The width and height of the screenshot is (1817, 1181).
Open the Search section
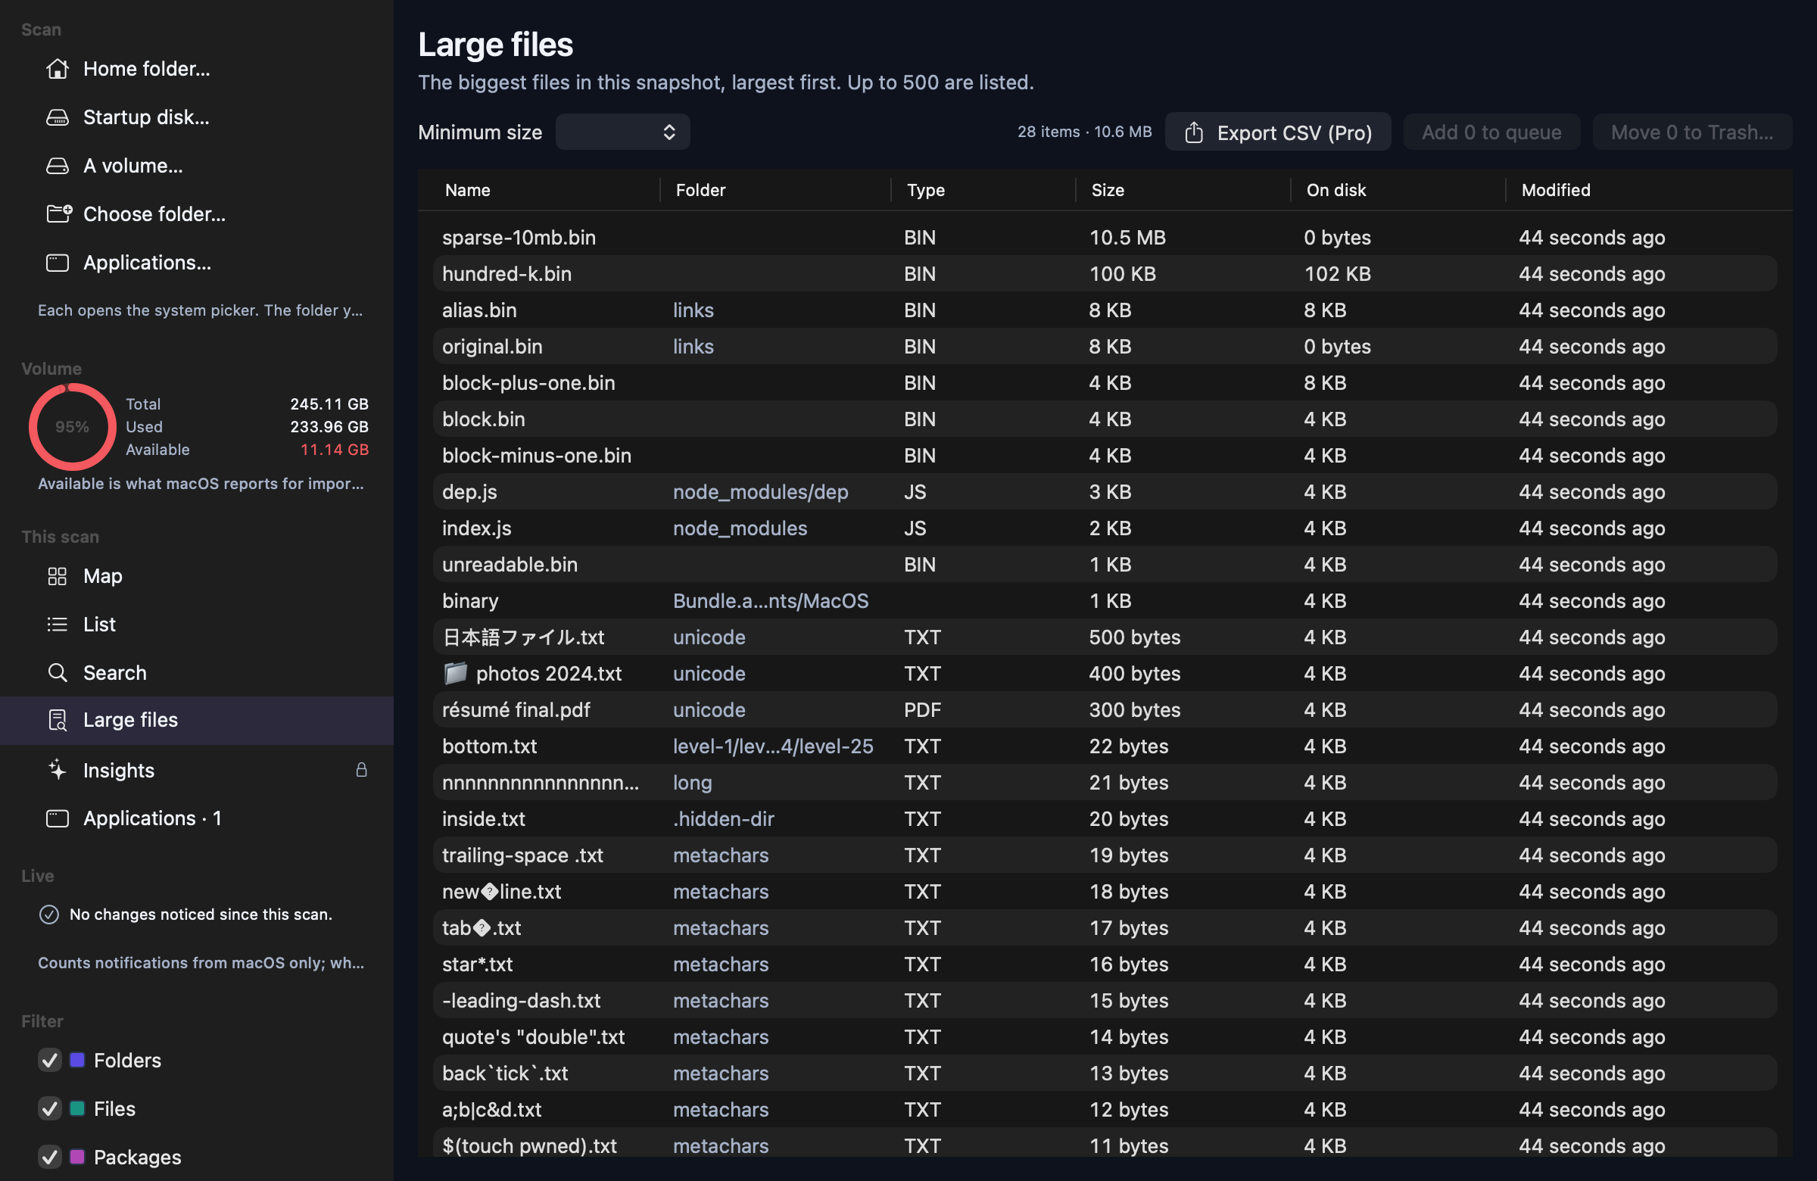coord(197,672)
